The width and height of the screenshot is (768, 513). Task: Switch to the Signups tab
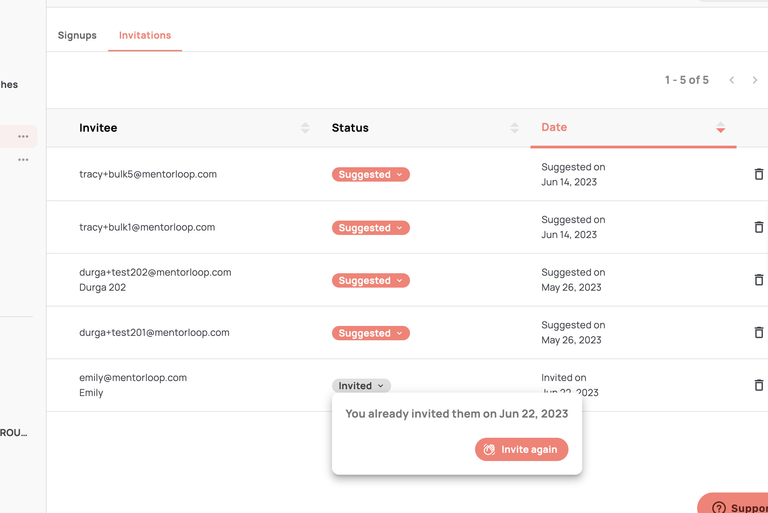77,35
